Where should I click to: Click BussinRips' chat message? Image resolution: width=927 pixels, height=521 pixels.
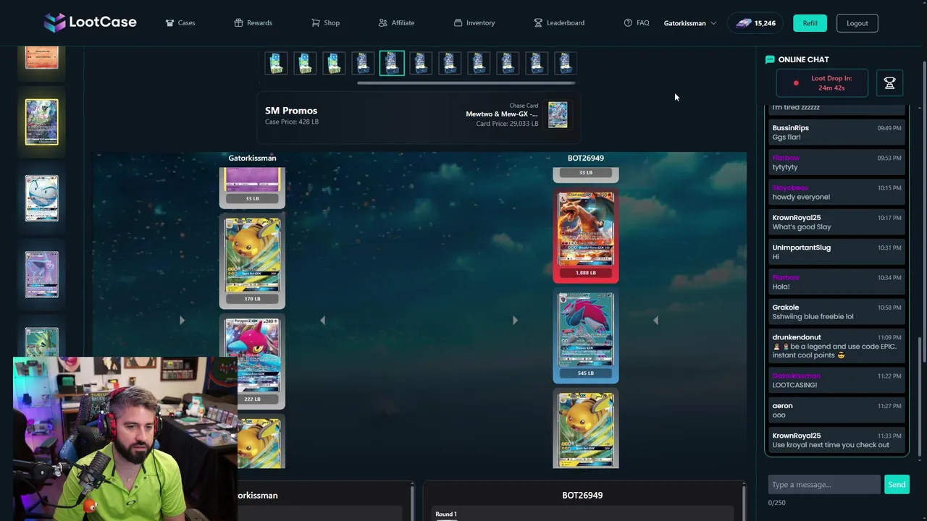(836, 132)
